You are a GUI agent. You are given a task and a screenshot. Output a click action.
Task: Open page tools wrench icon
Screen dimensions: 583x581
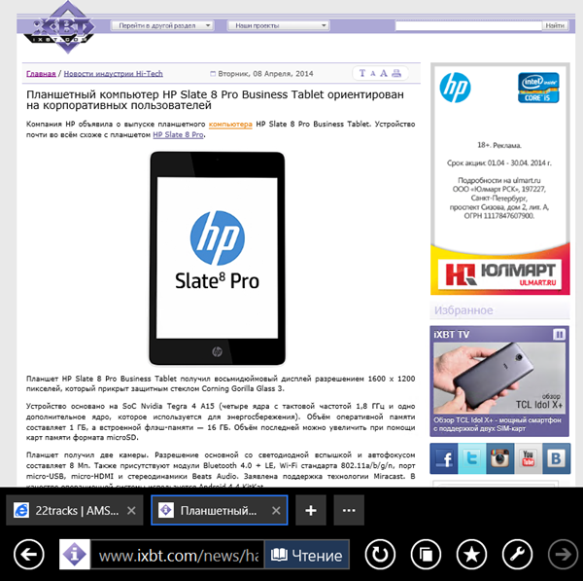click(517, 554)
